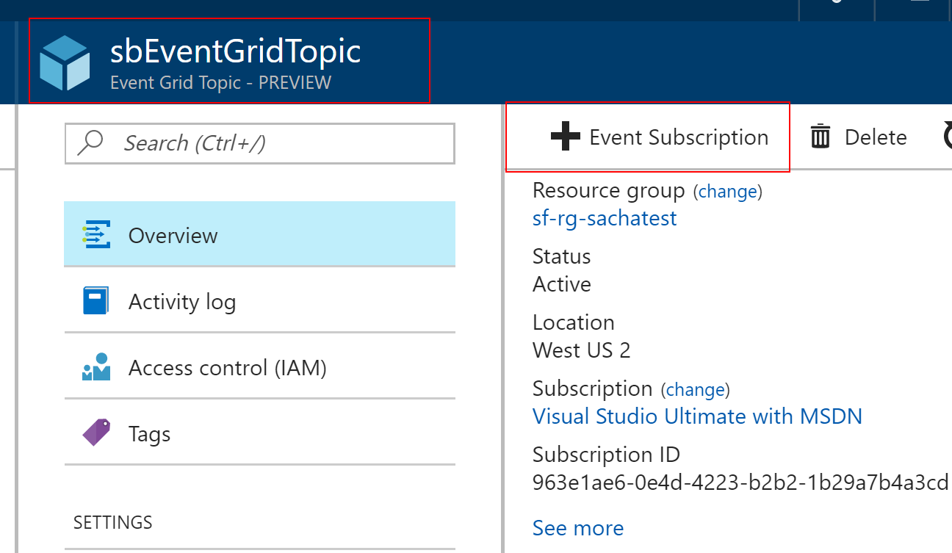Click change link next to Subscription
952x553 pixels.
695,390
